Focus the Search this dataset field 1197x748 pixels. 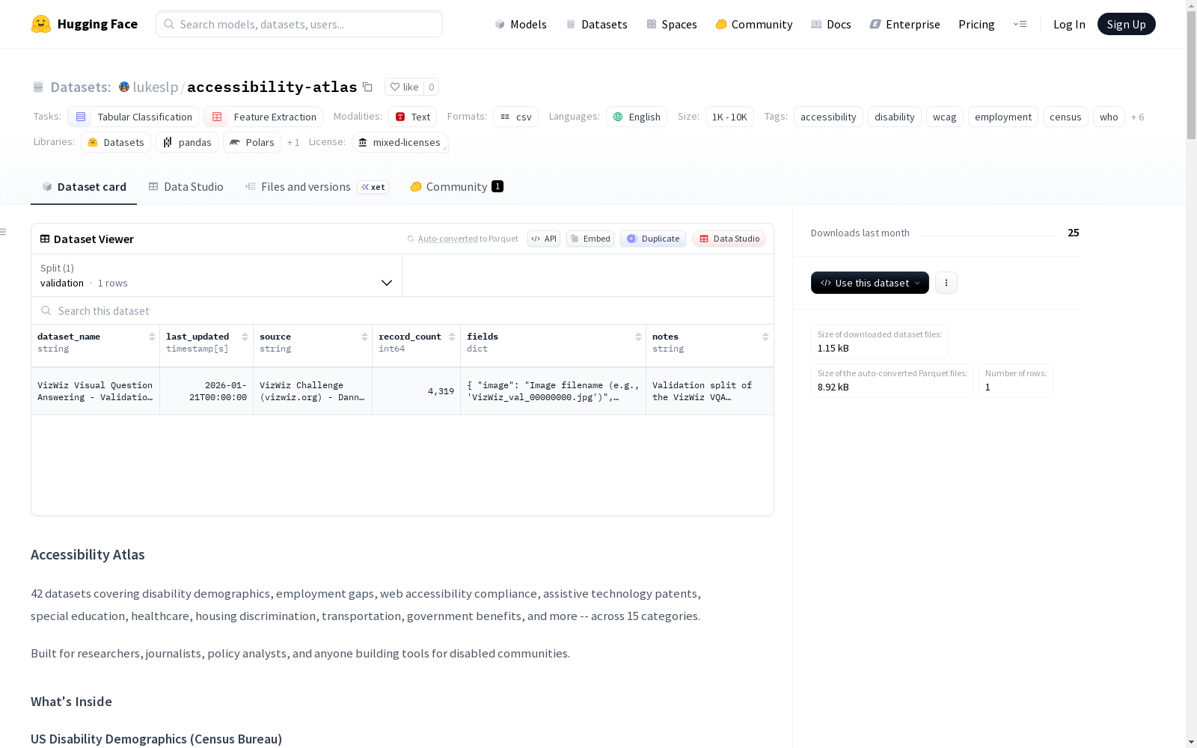click(x=402, y=310)
